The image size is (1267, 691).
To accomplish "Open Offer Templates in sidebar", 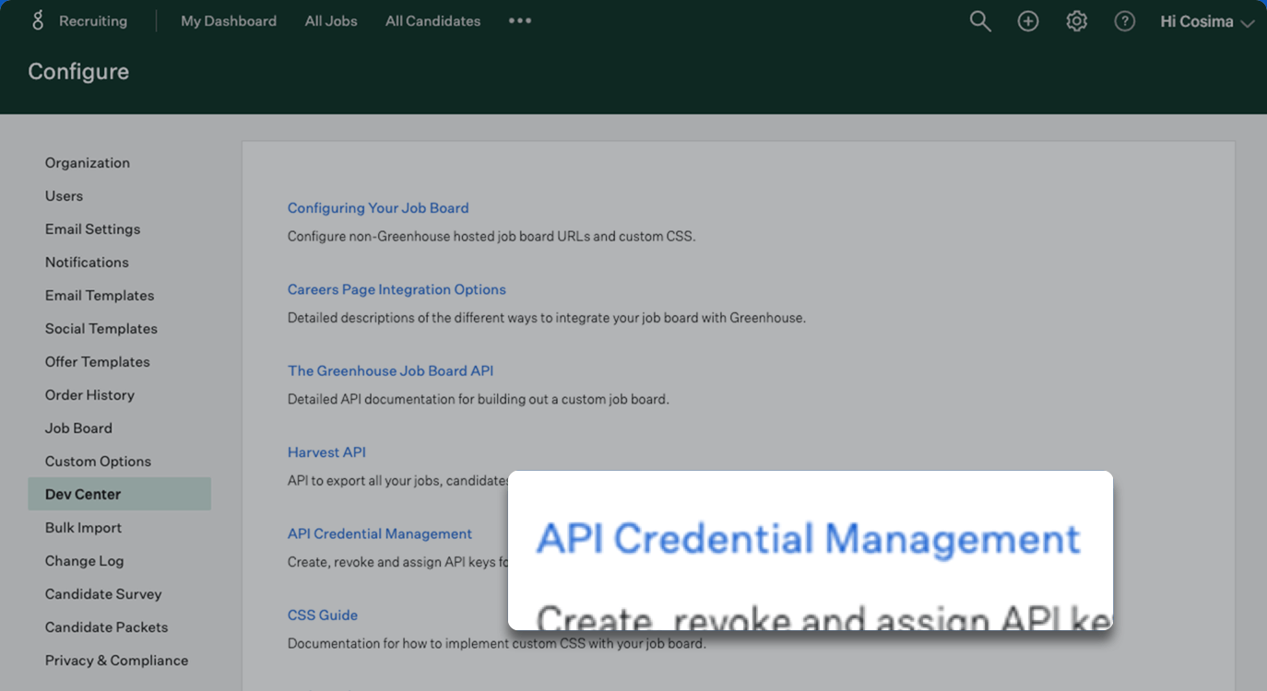I will (x=98, y=362).
